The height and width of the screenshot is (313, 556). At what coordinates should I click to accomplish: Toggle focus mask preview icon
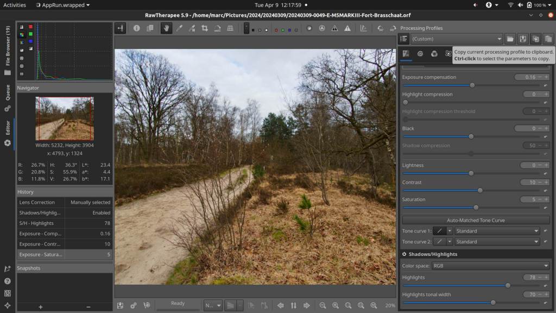tap(309, 28)
